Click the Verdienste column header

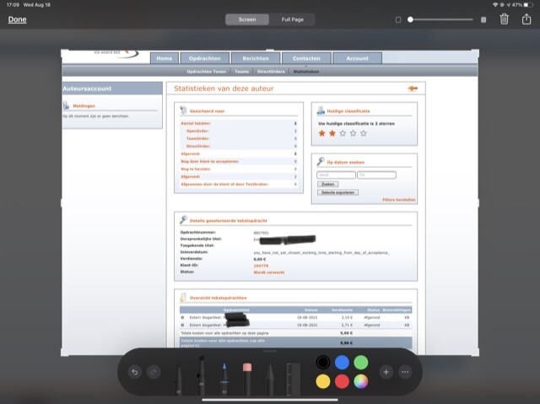(342, 310)
